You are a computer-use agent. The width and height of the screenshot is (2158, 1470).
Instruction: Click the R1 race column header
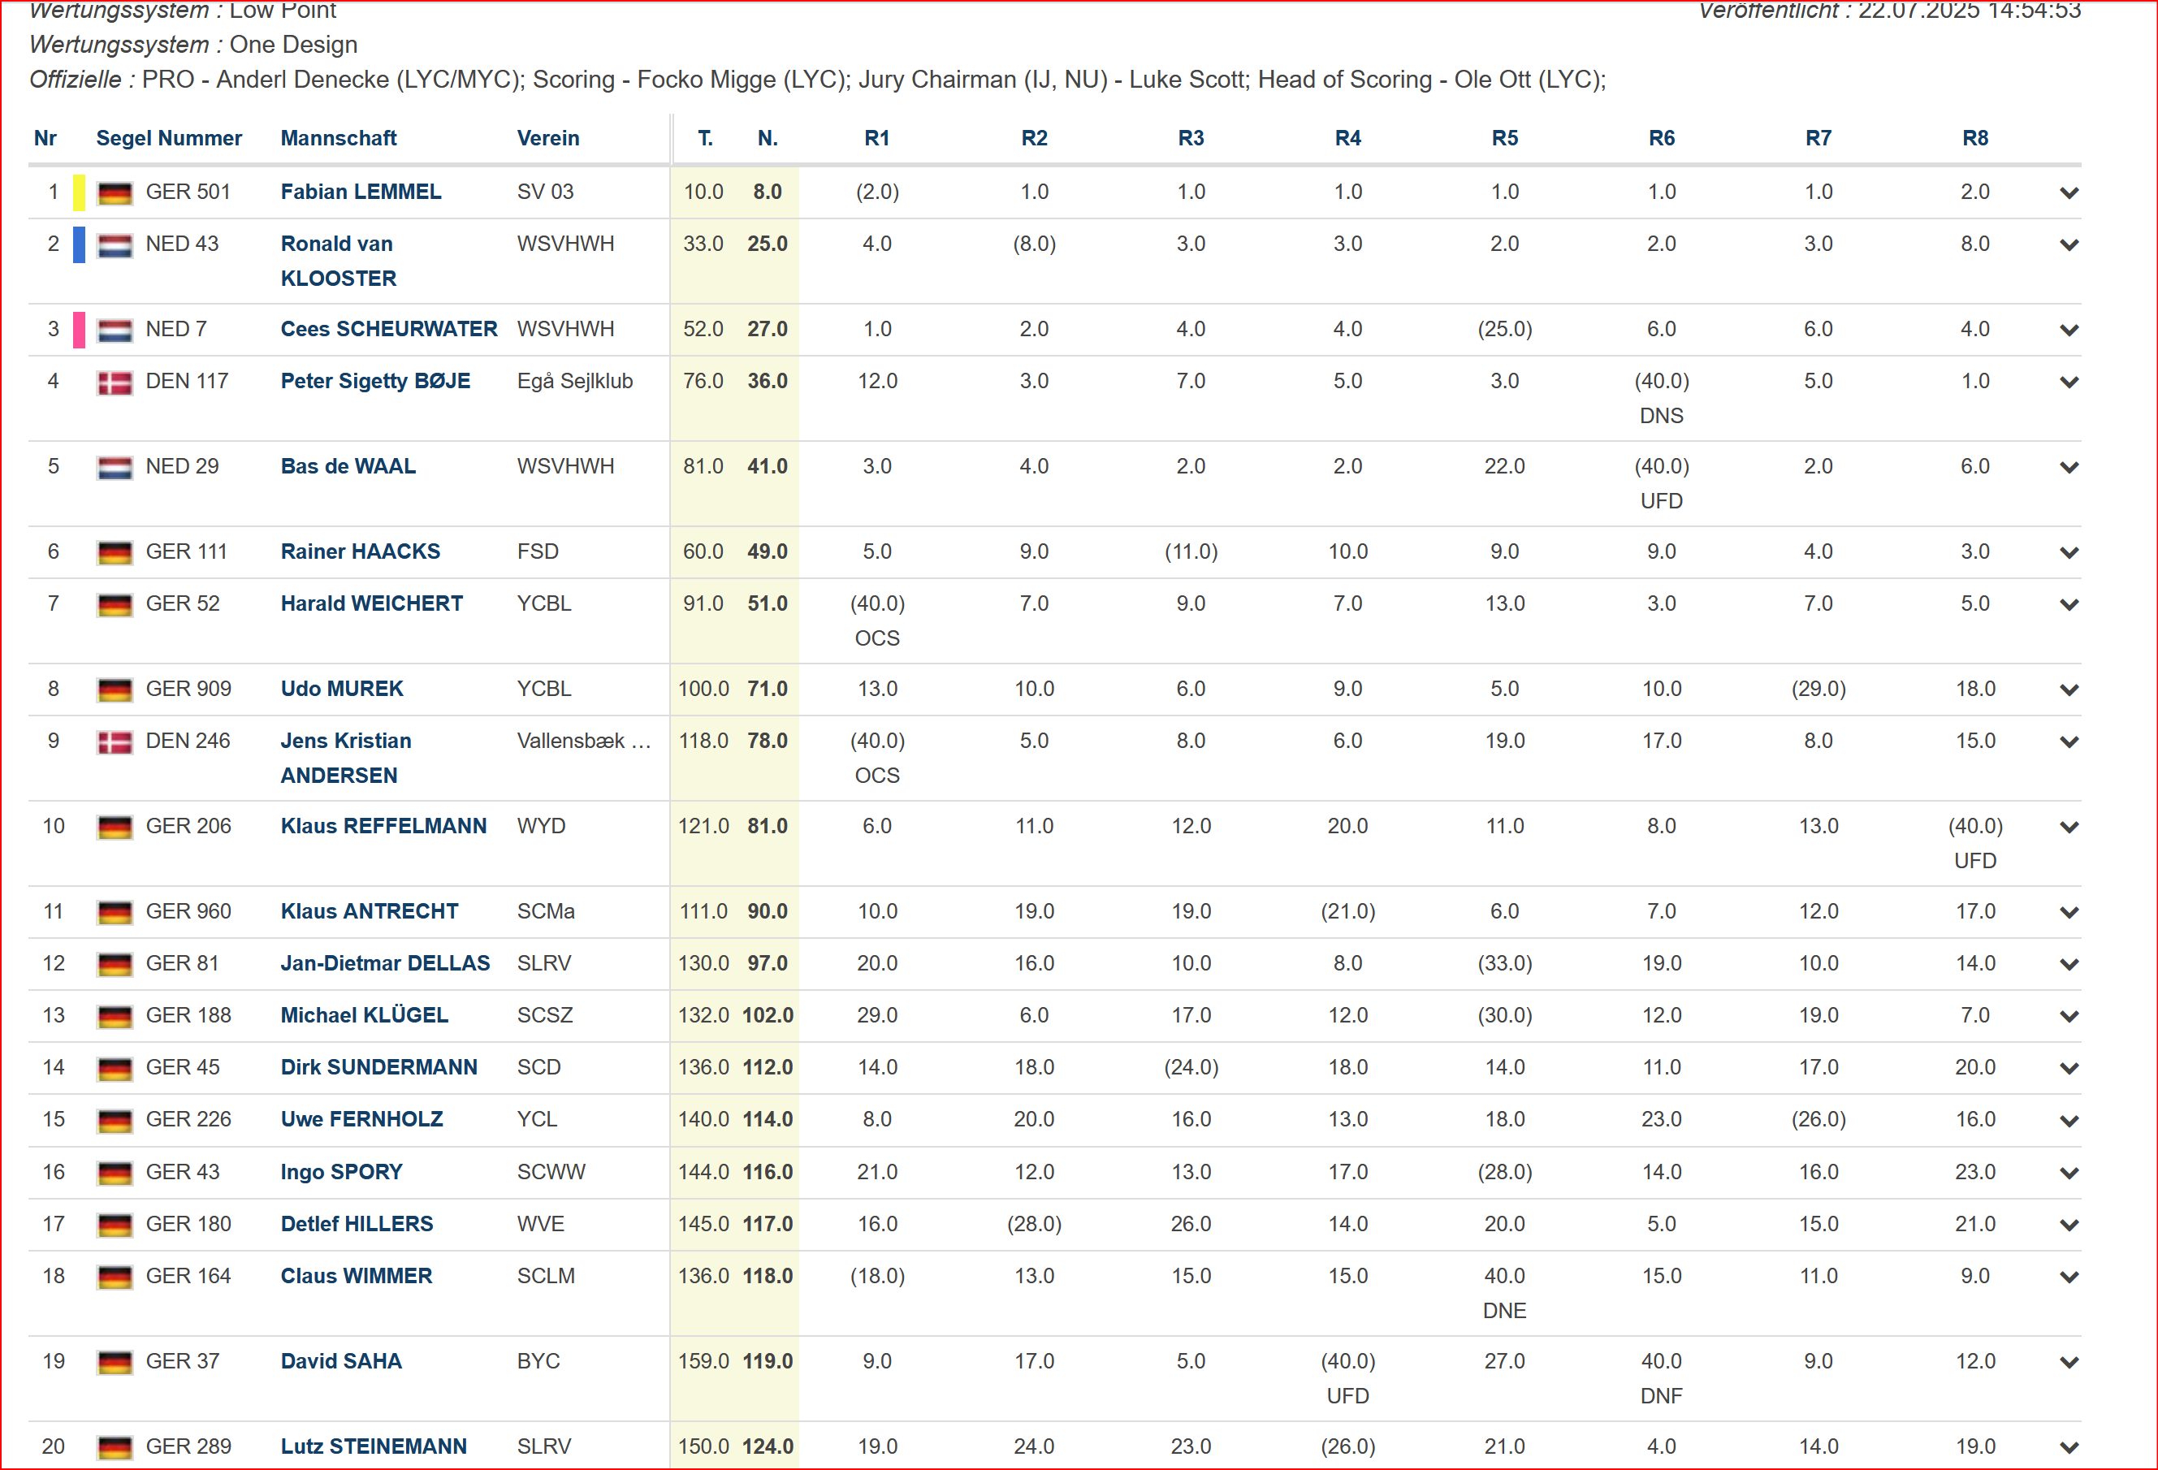tap(876, 138)
